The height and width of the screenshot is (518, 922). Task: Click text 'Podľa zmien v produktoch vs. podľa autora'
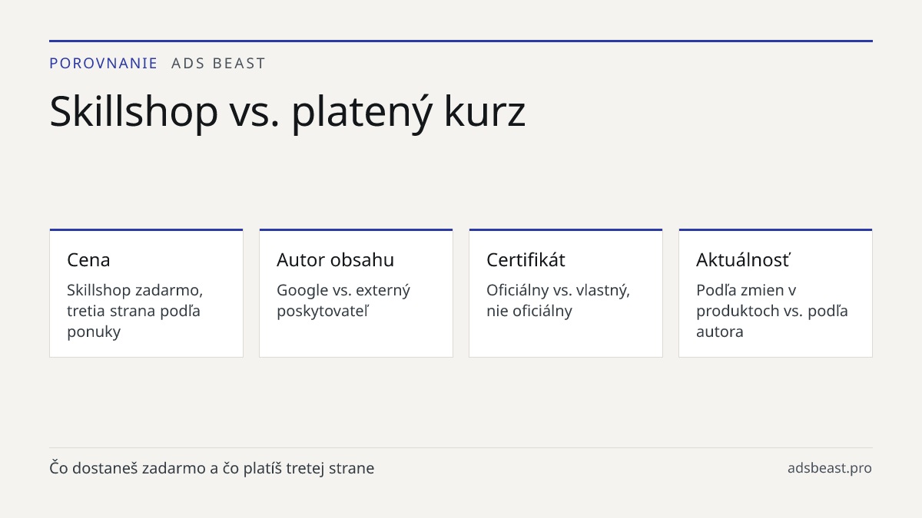[x=772, y=311]
